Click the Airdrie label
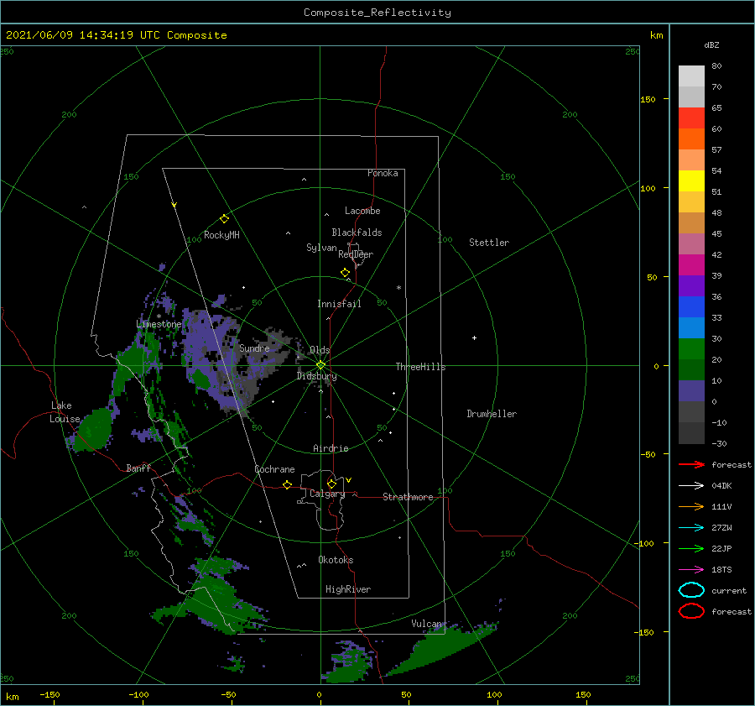 tap(331, 448)
